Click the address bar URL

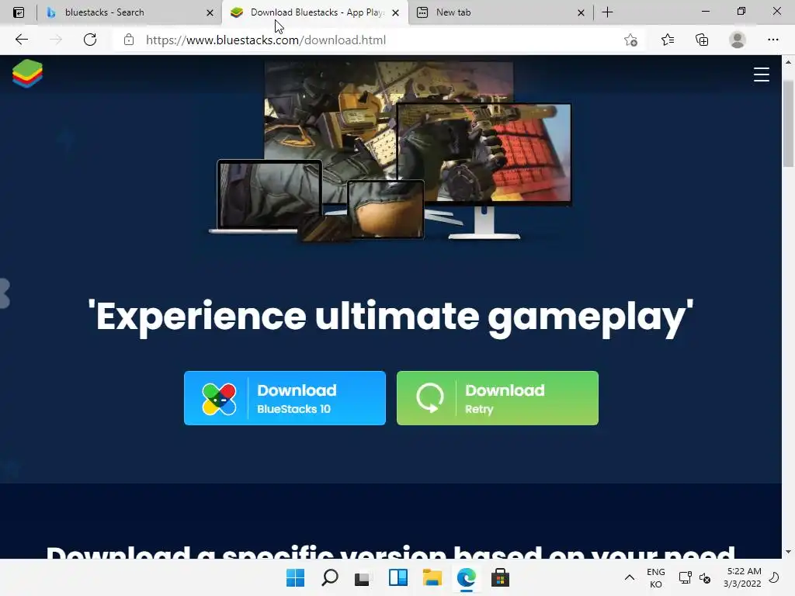[x=266, y=40]
